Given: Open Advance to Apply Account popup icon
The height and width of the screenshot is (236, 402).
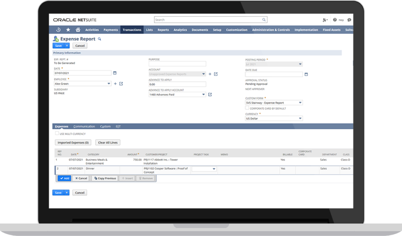Looking at the screenshot, I should pos(210,95).
